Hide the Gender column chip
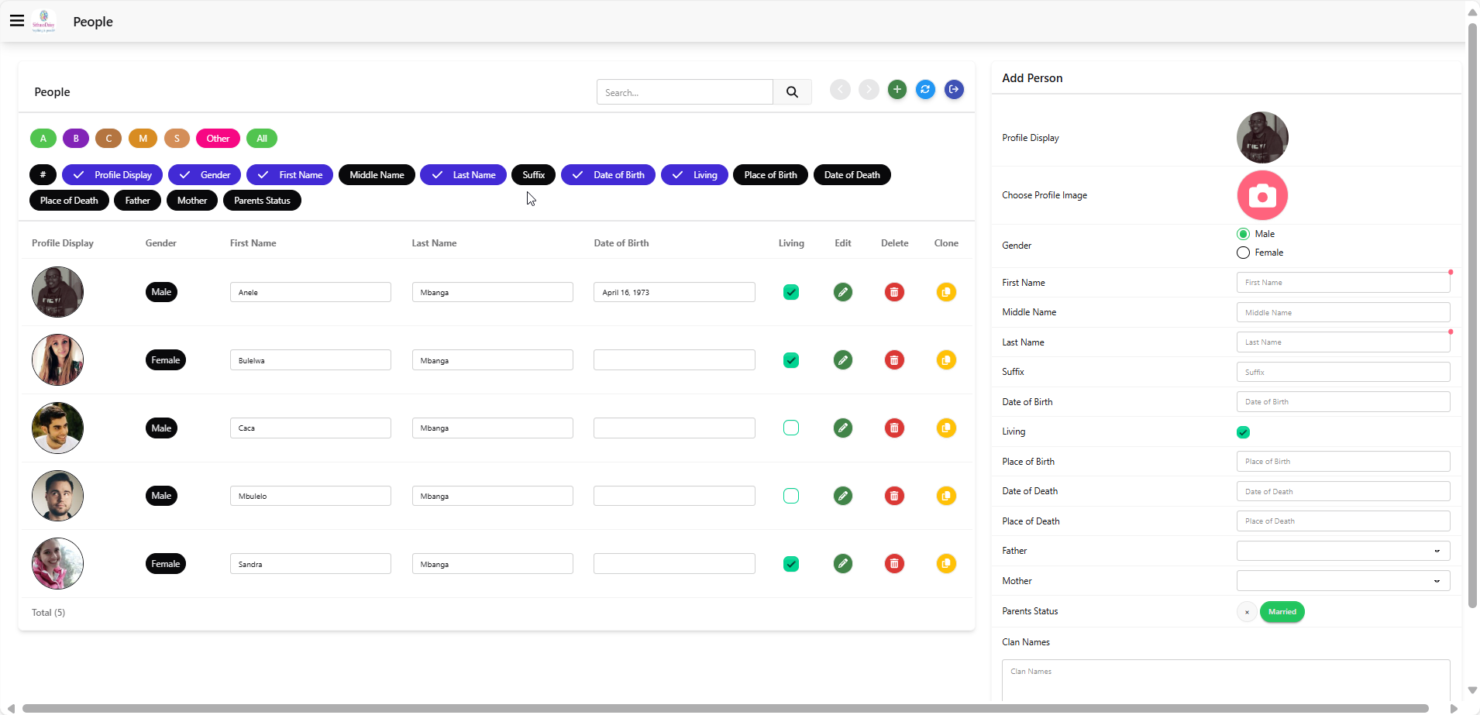Image resolution: width=1480 pixels, height=715 pixels. [205, 175]
